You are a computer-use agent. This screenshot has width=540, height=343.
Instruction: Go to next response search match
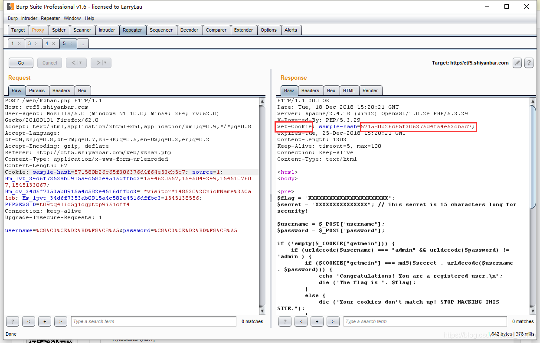tap(333, 321)
